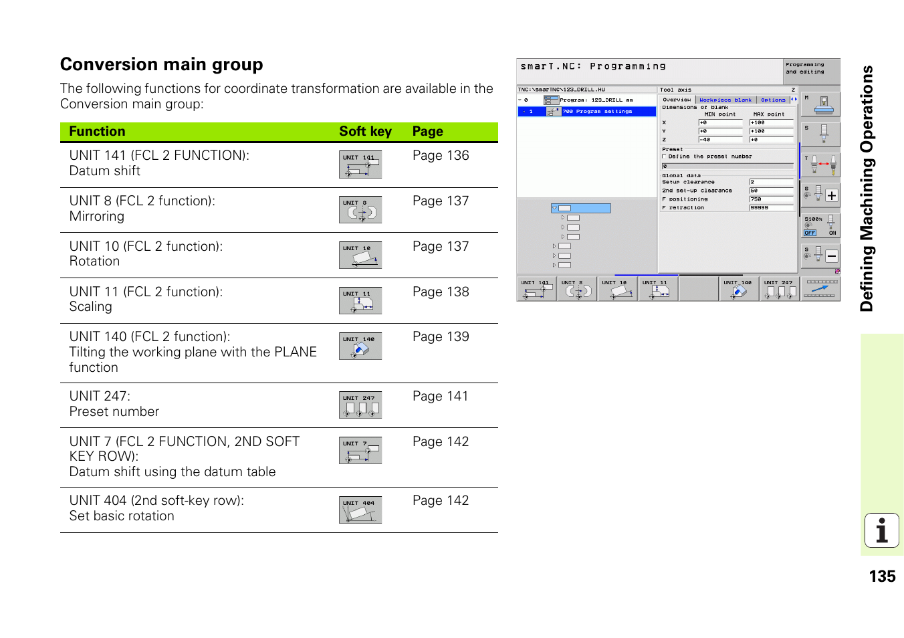Click the UNIT 141 icon in the function table
904x638 pixels.
(x=360, y=165)
